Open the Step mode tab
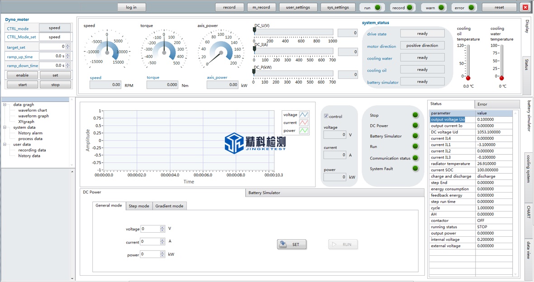The image size is (534, 282). [x=138, y=206]
